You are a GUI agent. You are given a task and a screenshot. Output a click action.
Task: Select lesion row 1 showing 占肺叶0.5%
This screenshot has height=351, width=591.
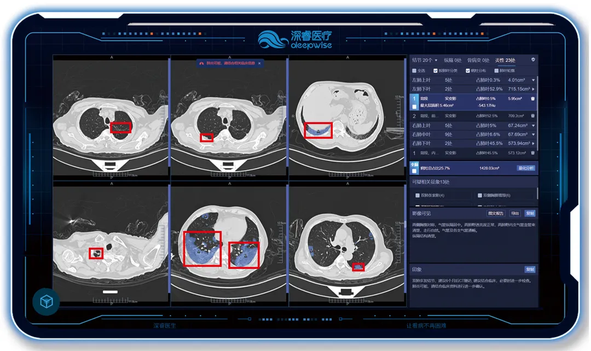(x=473, y=102)
